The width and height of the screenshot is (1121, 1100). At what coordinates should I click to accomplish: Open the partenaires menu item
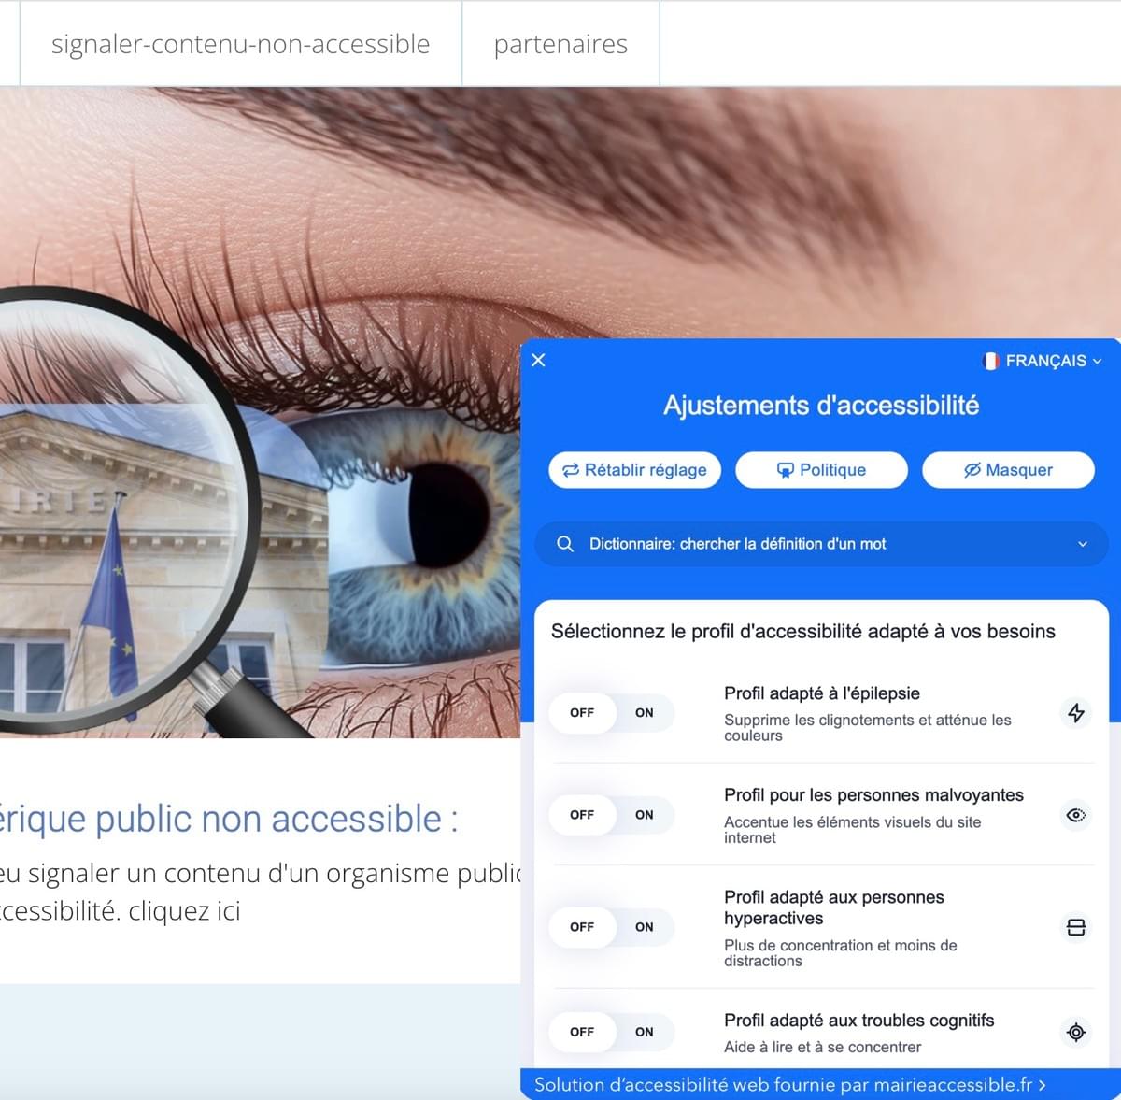[x=560, y=44]
